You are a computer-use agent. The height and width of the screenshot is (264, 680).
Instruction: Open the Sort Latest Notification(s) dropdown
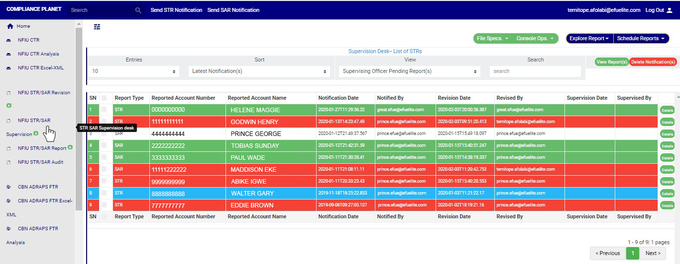tap(259, 71)
